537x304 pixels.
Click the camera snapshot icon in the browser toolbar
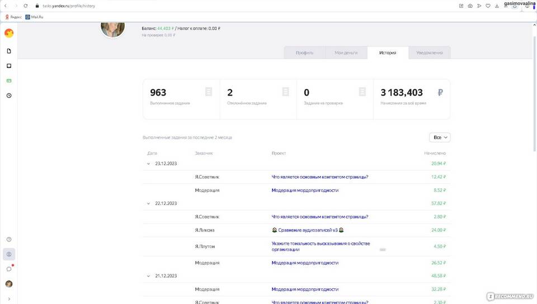point(470,6)
